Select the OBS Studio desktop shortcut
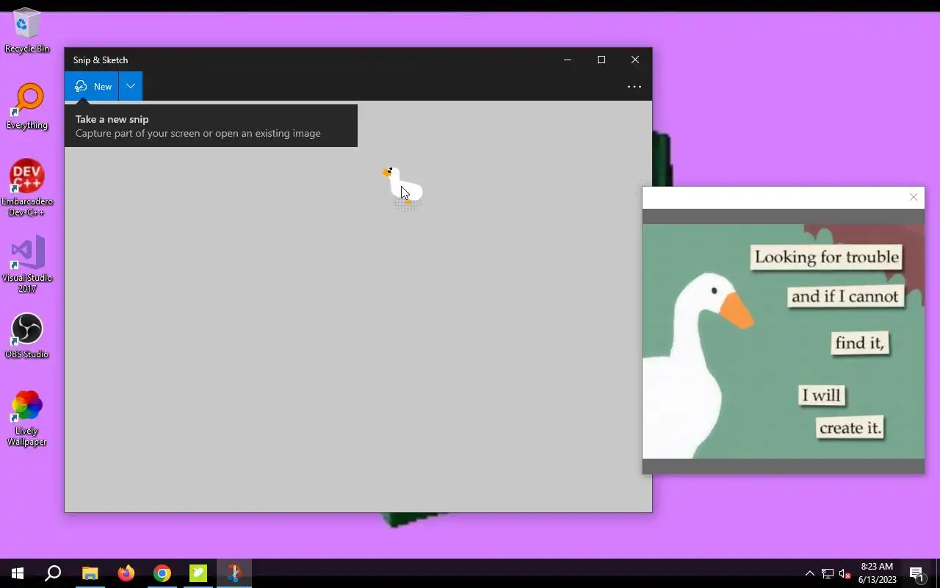Screen dimensions: 940x588 pos(27,337)
